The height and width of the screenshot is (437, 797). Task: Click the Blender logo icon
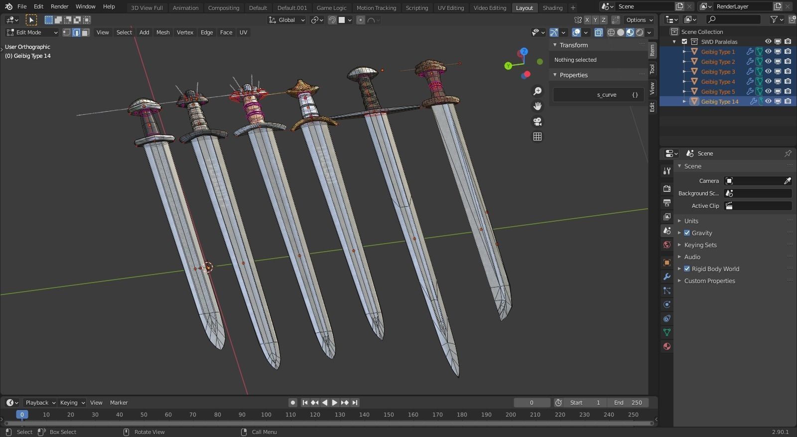click(x=8, y=6)
